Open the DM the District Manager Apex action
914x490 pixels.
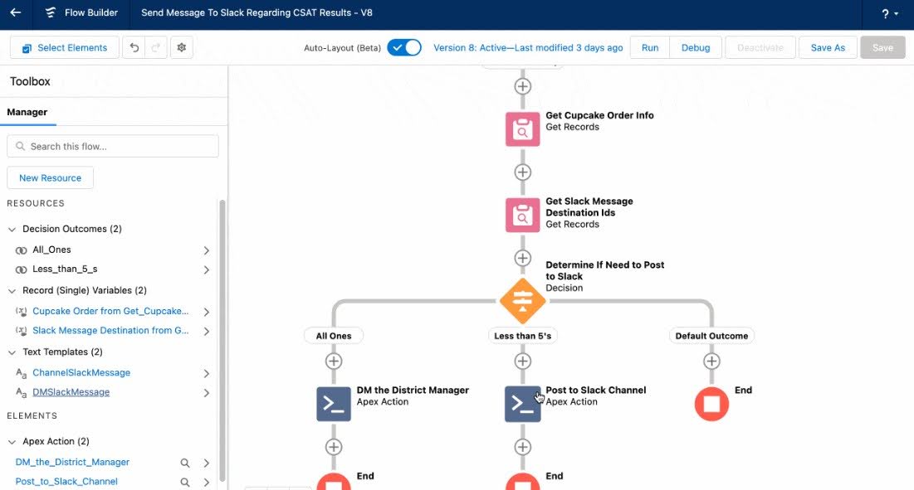pos(333,404)
